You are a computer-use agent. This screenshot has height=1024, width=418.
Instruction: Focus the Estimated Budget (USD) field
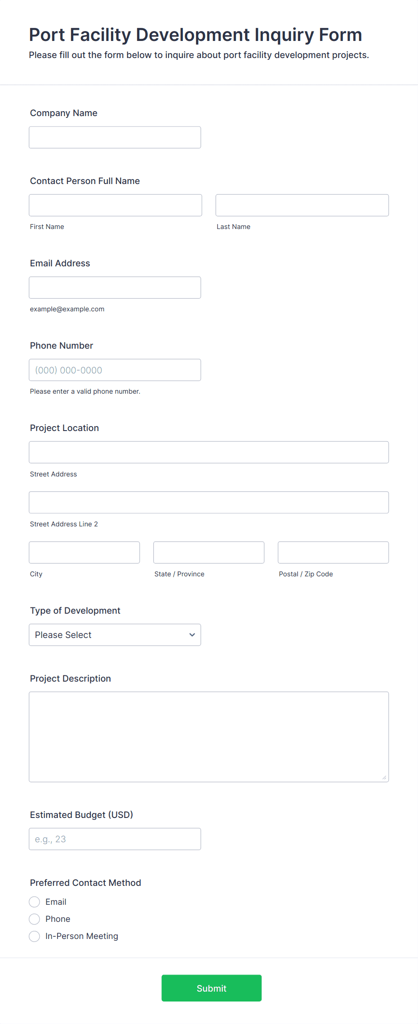[x=115, y=839]
